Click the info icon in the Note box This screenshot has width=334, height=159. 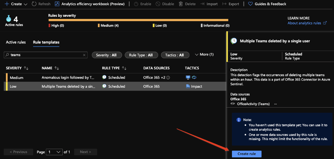(239, 120)
